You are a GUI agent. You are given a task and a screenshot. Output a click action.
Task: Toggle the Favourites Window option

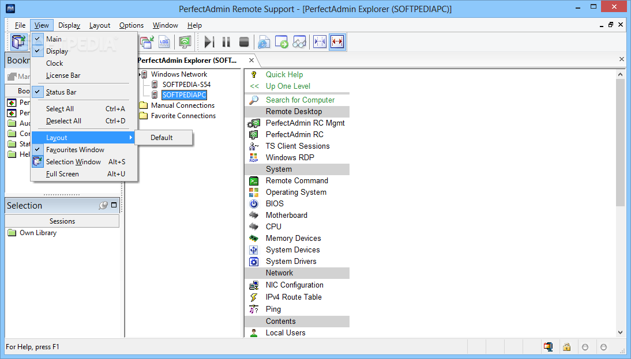[x=84, y=150]
